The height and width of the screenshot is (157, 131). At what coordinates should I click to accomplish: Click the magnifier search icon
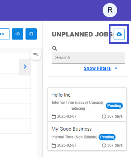[54, 48]
